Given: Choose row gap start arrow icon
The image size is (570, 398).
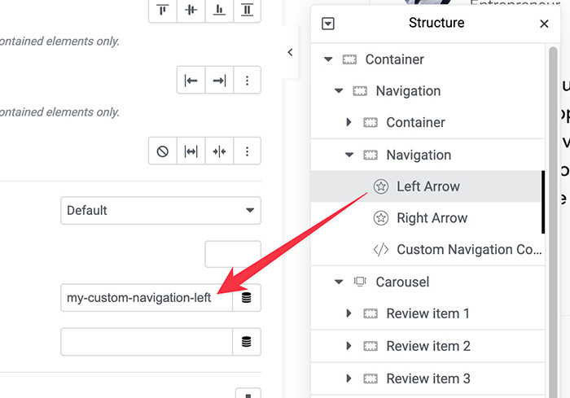Looking at the screenshot, I should point(191,81).
